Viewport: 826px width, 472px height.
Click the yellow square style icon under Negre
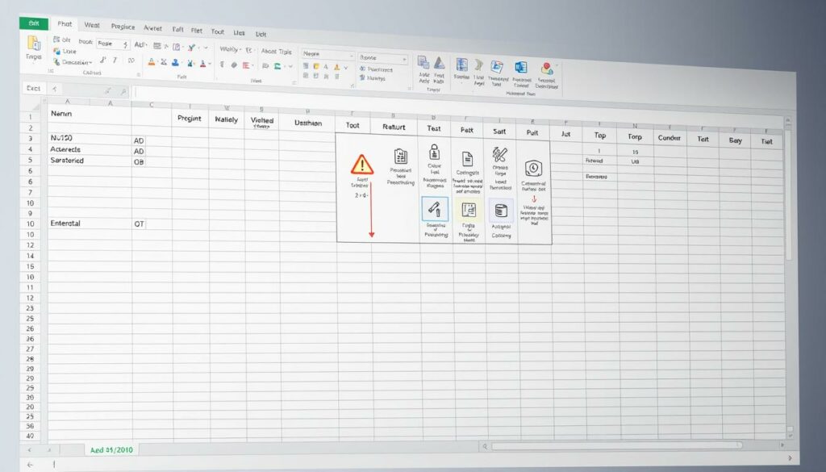pos(316,66)
